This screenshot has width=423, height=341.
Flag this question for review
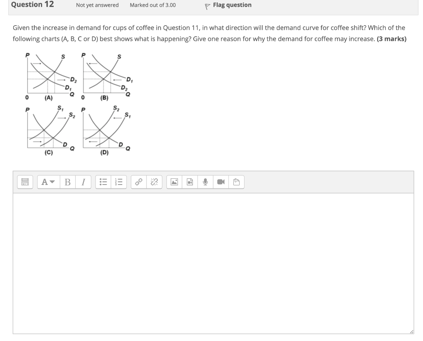pyautogui.click(x=231, y=5)
